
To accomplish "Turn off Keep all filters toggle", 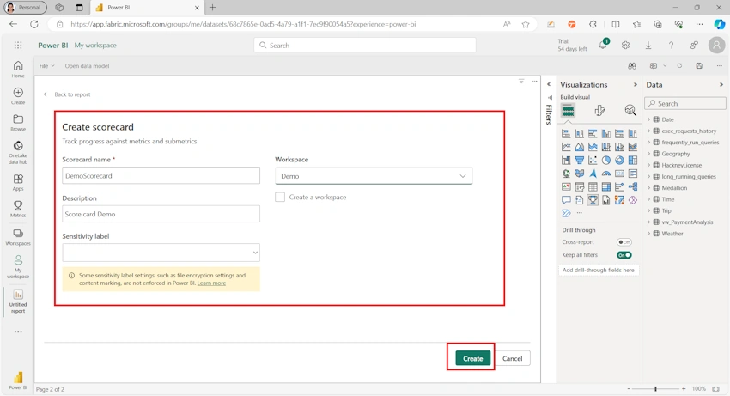I will (x=624, y=255).
